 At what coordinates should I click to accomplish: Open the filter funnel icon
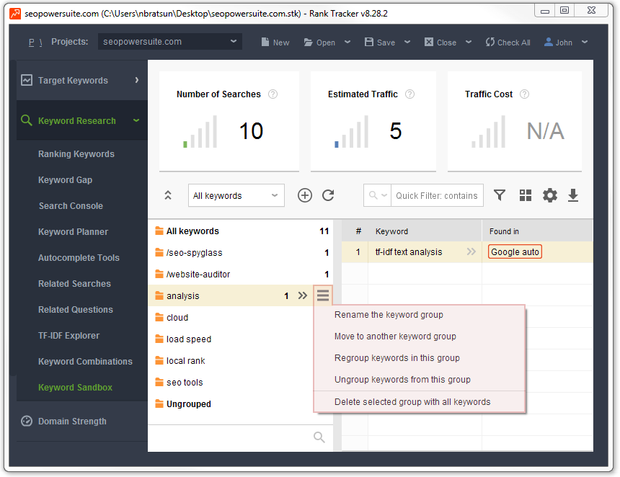click(500, 195)
